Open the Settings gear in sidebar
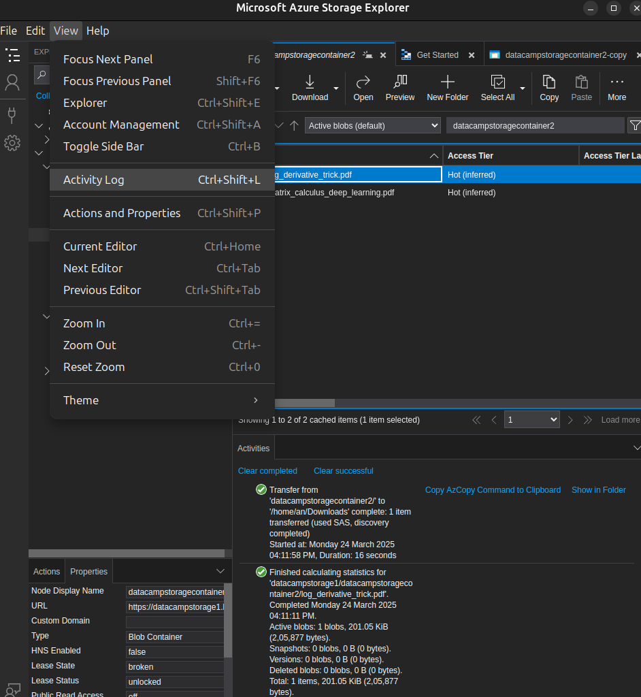 pos(12,143)
